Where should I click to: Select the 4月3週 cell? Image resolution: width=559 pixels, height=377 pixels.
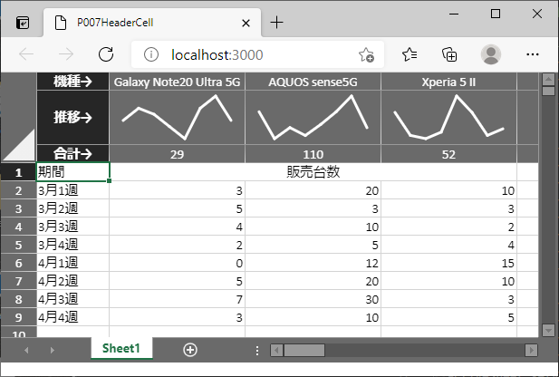pyautogui.click(x=73, y=299)
